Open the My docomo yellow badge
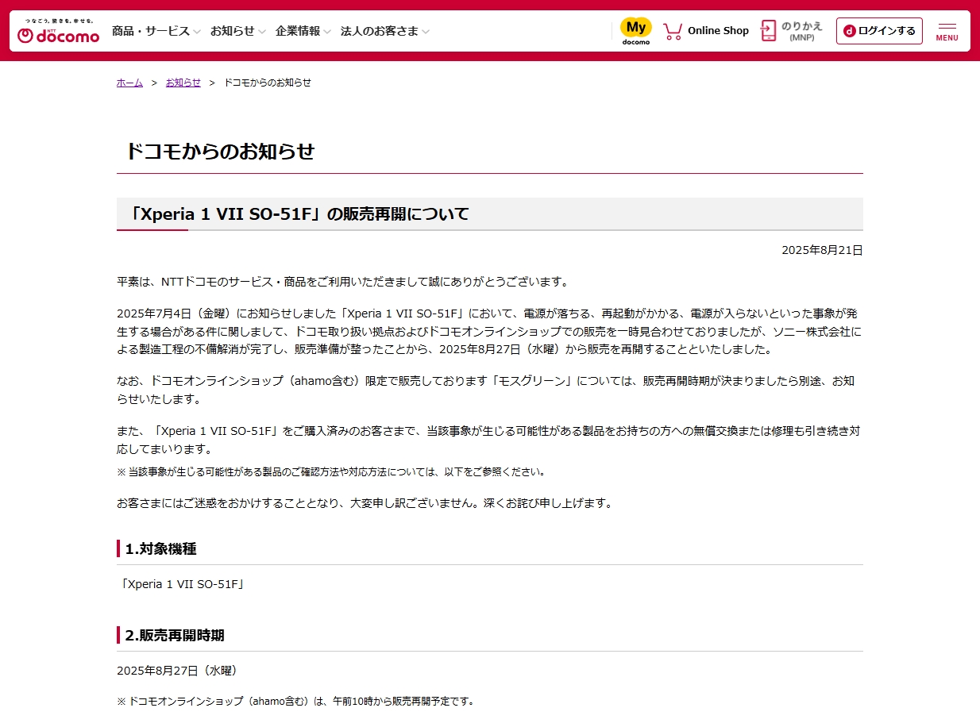Image resolution: width=980 pixels, height=727 pixels. click(635, 31)
